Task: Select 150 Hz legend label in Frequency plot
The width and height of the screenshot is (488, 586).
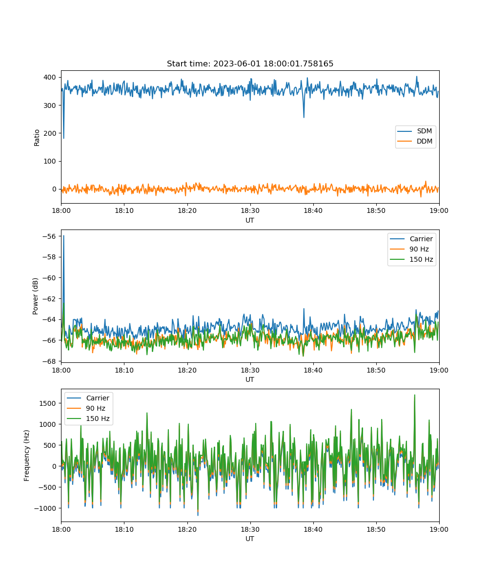Action: coord(98,419)
